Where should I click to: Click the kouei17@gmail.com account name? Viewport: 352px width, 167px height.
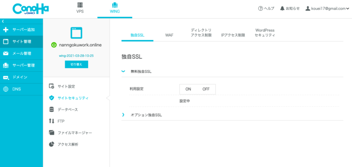[328, 9]
